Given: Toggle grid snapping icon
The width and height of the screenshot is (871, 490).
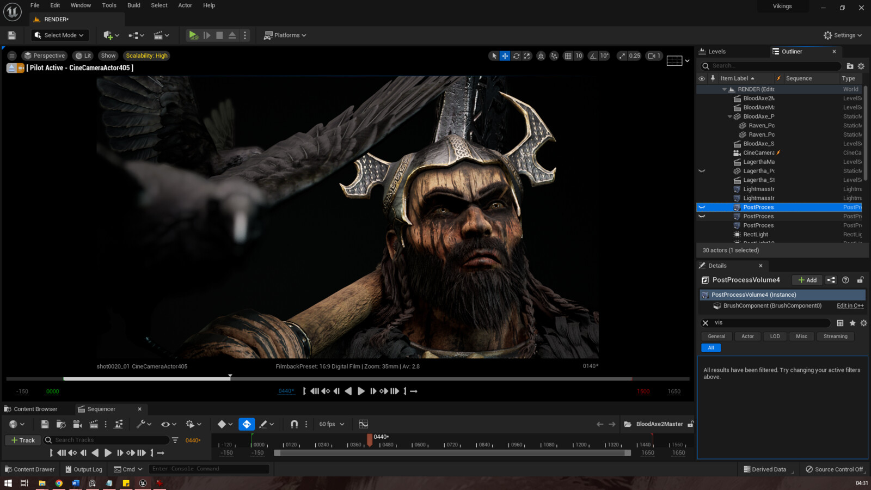Looking at the screenshot, I should 568,56.
